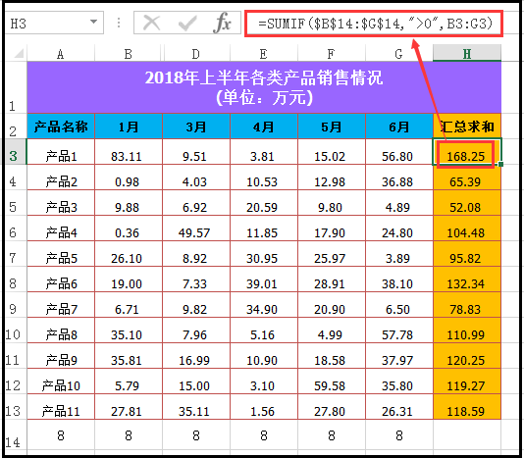
Task: Click header cell 4月
Action: (264, 127)
